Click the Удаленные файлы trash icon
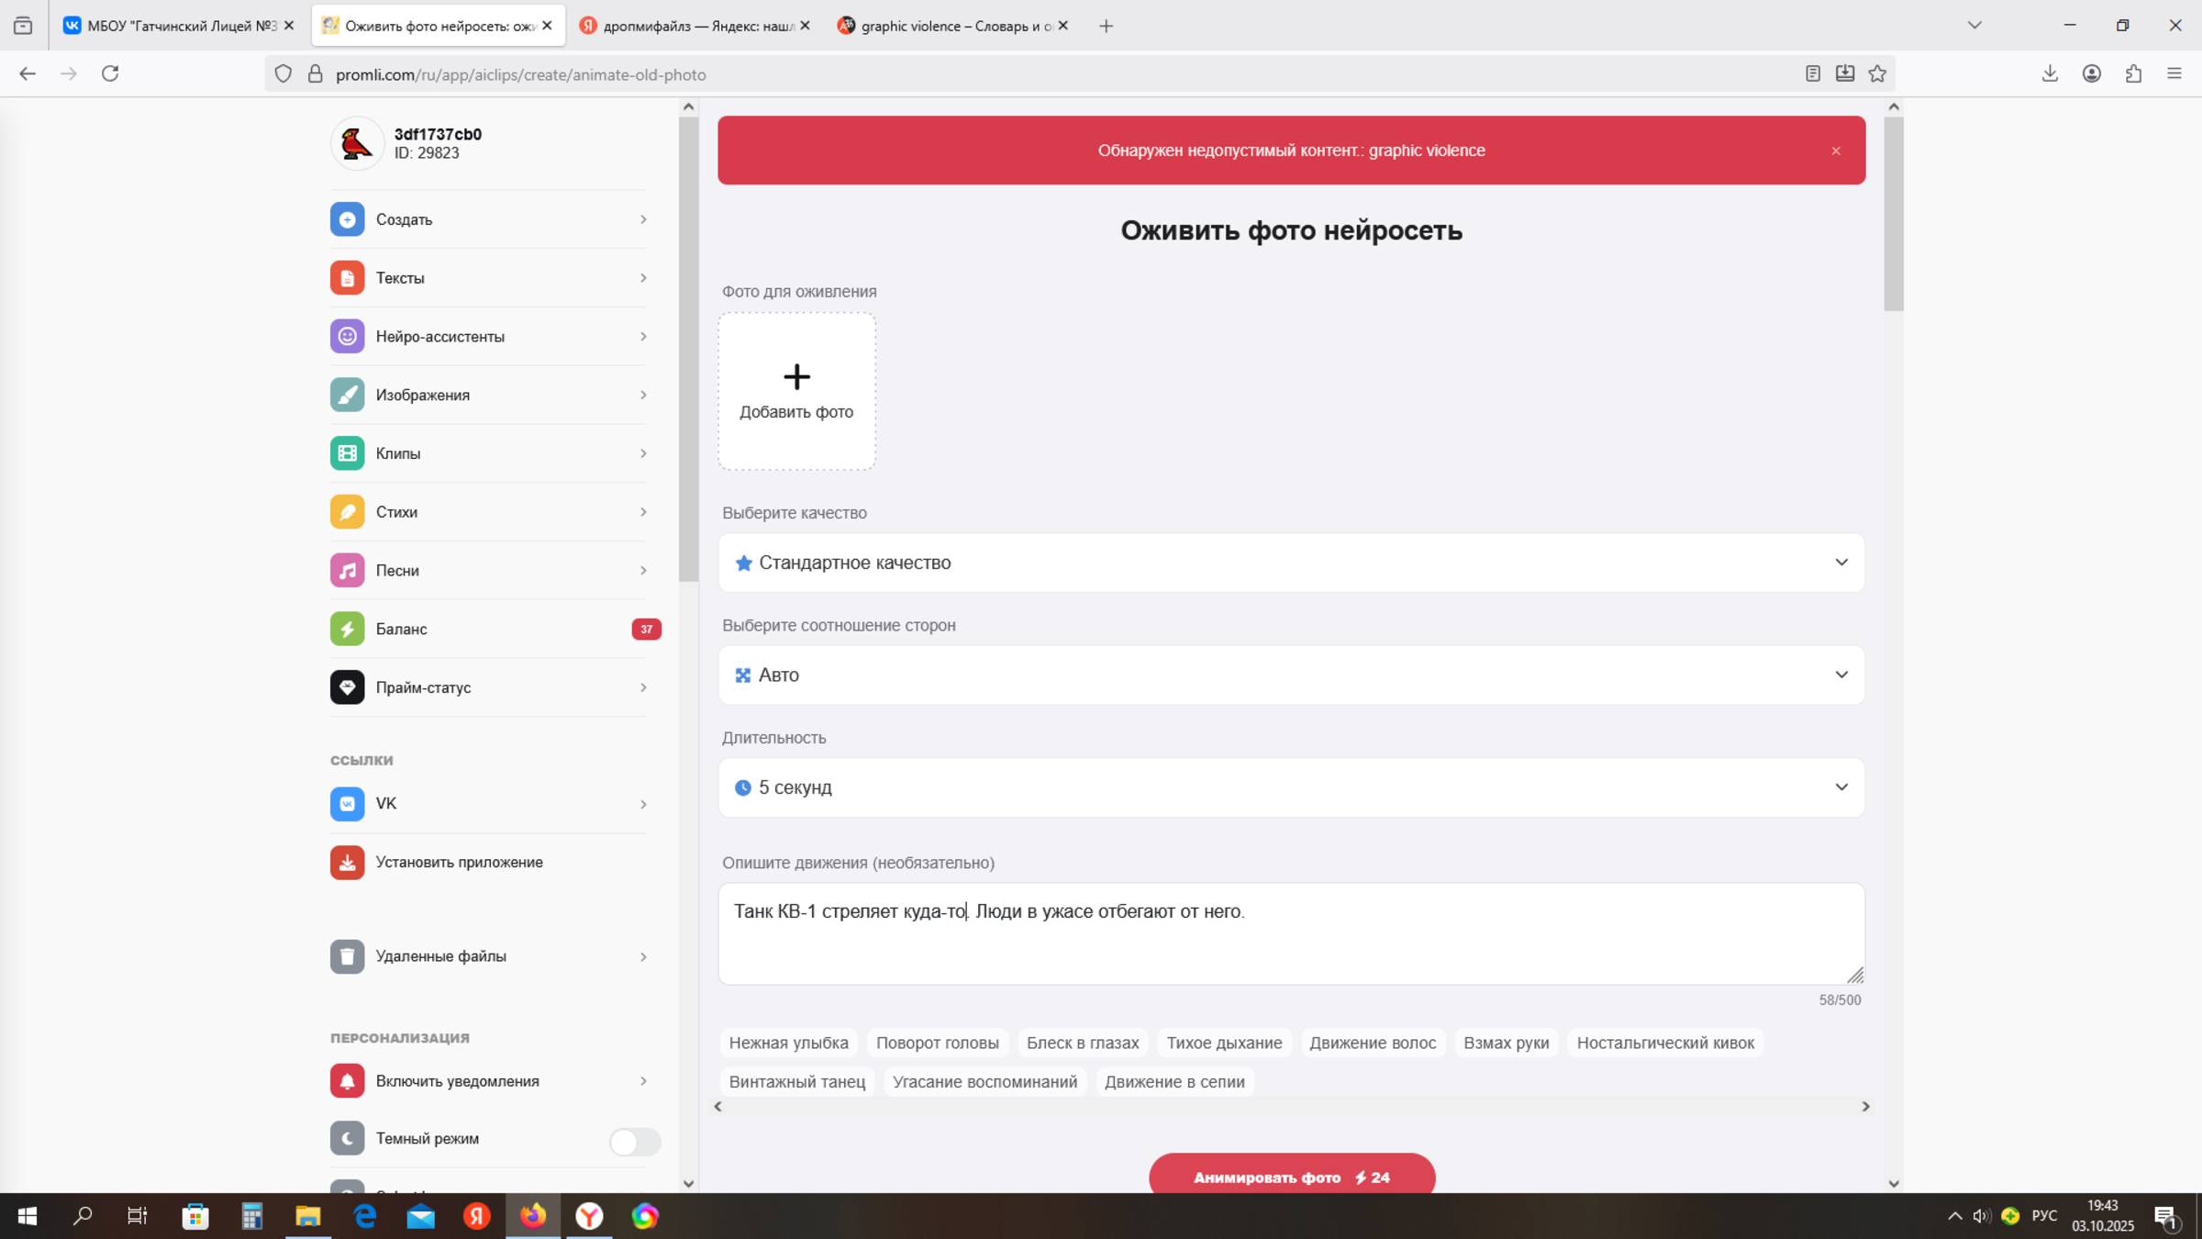This screenshot has width=2202, height=1239. coord(347,956)
